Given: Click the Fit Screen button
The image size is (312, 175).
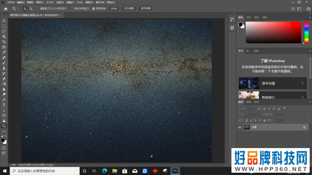Looking at the screenshot, I should (129, 8).
